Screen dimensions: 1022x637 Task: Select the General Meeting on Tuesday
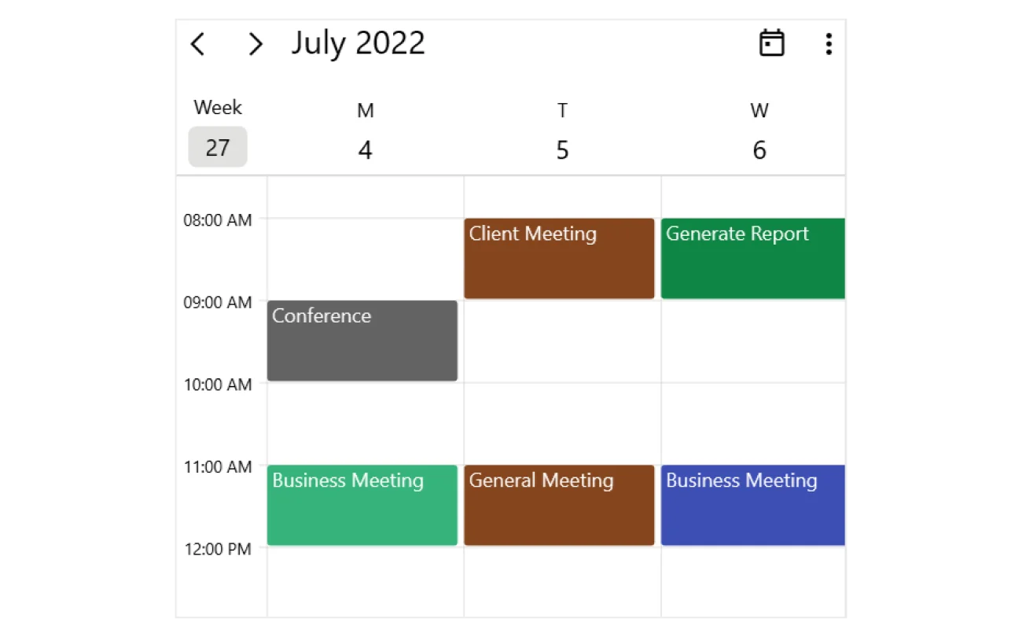(558, 505)
